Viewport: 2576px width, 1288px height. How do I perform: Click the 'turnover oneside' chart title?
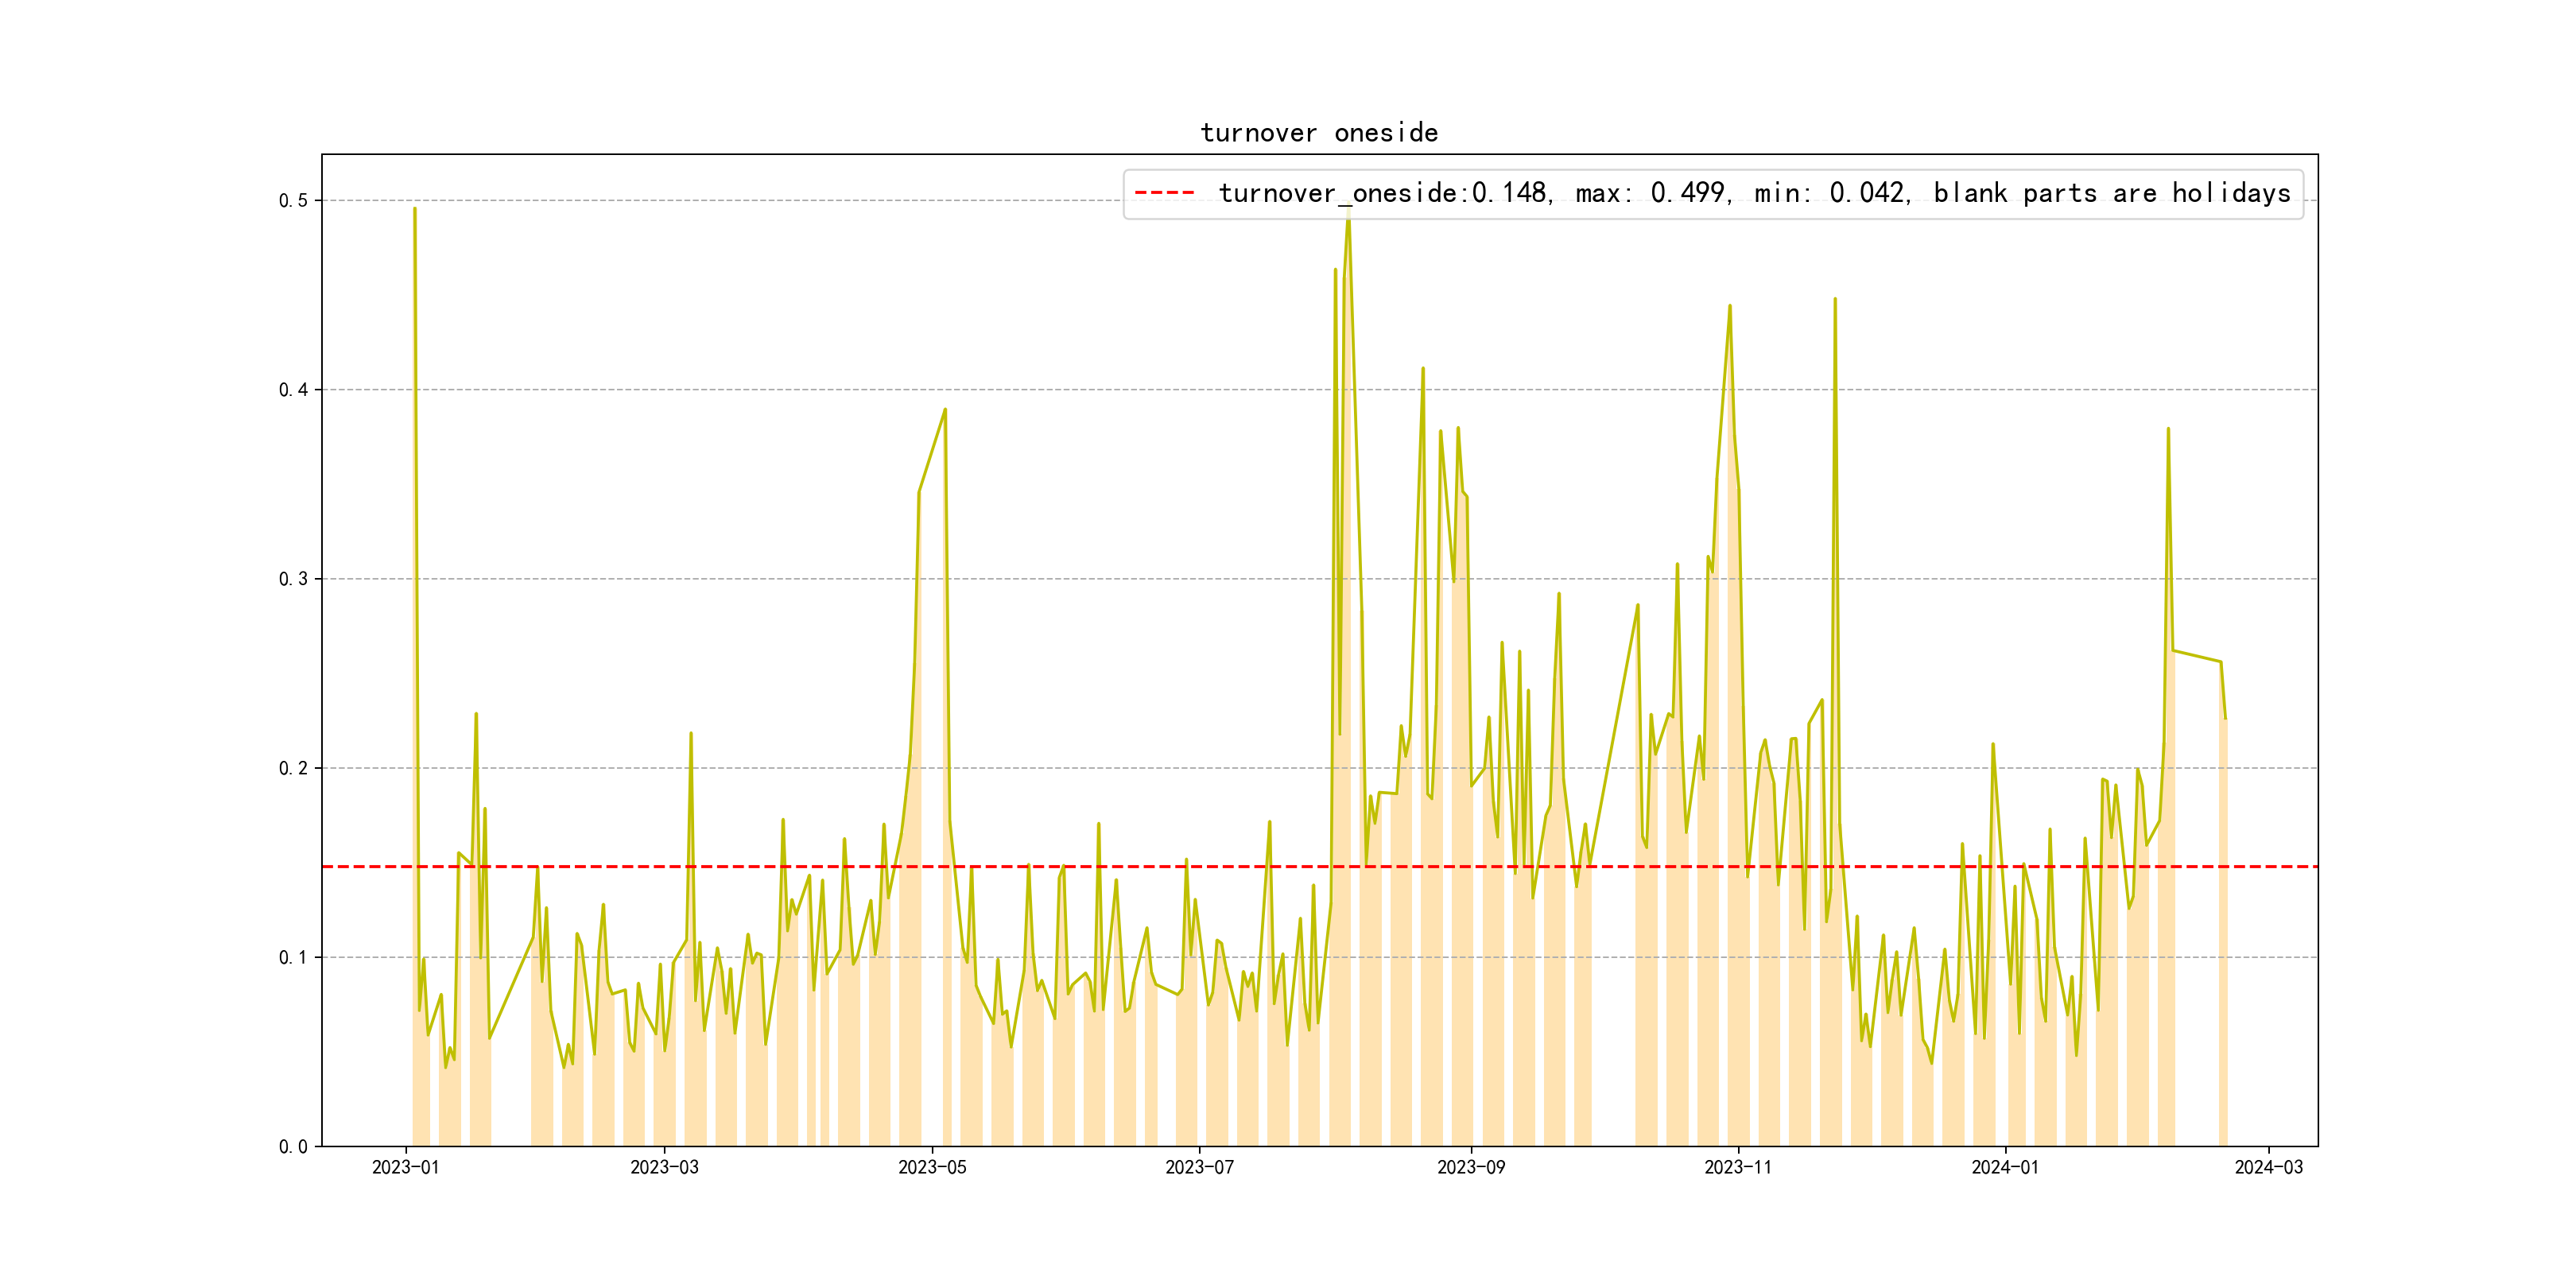(1319, 133)
